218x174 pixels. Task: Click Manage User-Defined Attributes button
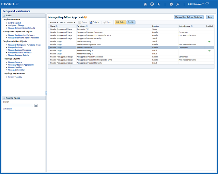tap(189, 17)
